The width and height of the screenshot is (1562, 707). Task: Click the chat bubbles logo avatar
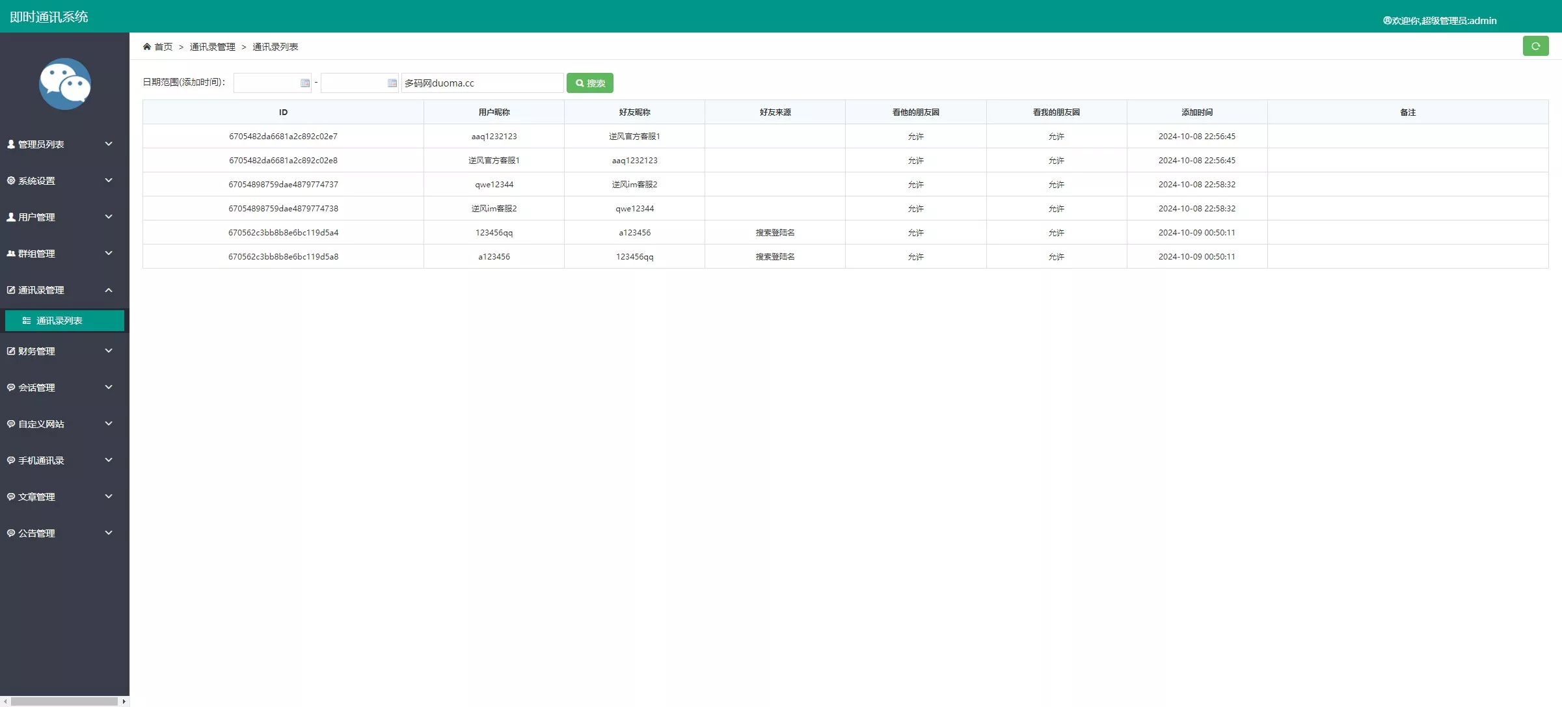[x=64, y=84]
